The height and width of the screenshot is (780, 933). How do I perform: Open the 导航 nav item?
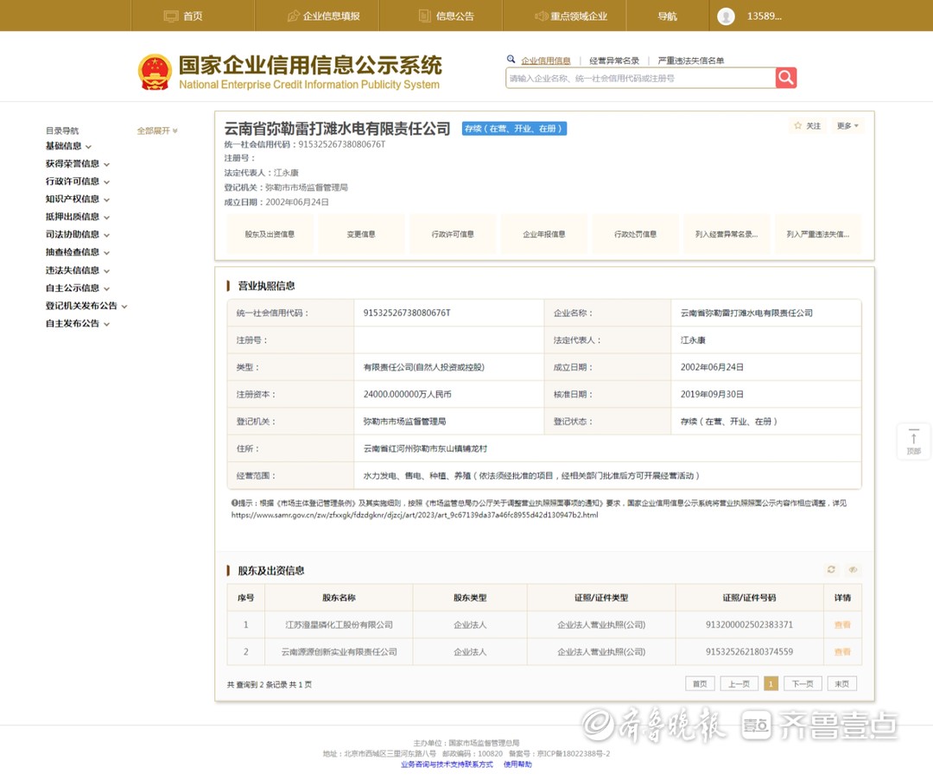667,16
